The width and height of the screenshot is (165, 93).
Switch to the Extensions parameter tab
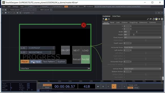tap(143, 22)
